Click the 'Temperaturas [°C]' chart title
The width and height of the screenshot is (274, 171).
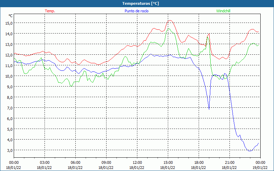click(140, 3)
